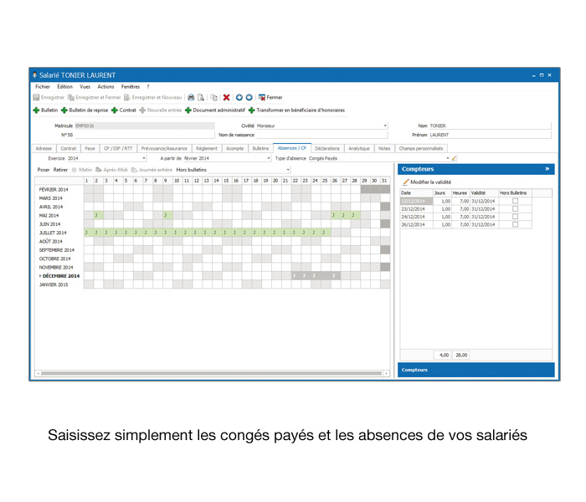The height and width of the screenshot is (502, 586).
Task: Click the Validité column header
Action: pos(485,193)
